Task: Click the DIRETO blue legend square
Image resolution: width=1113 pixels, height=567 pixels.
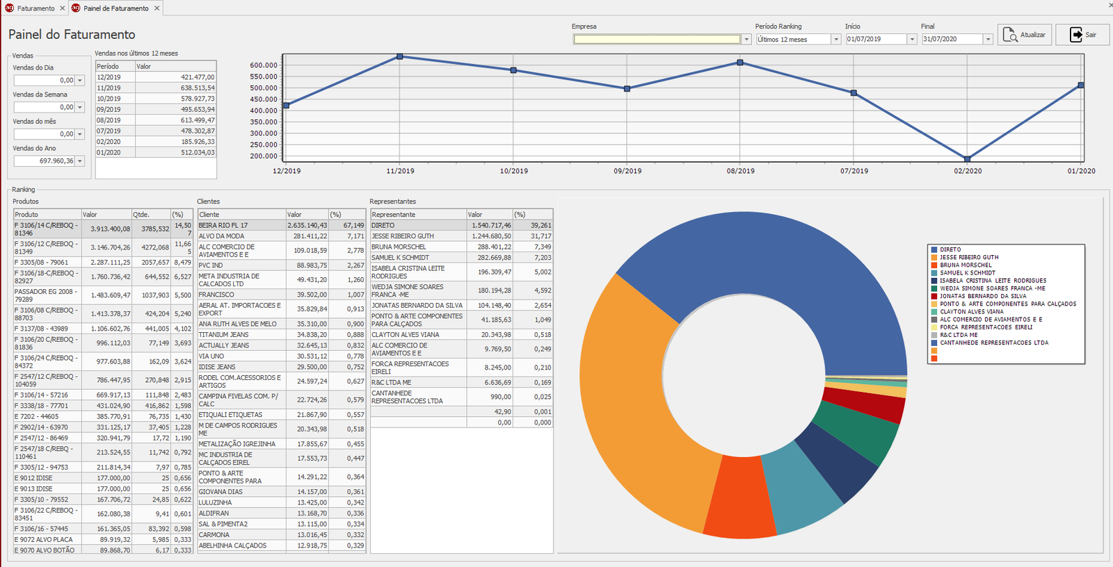Action: [934, 249]
